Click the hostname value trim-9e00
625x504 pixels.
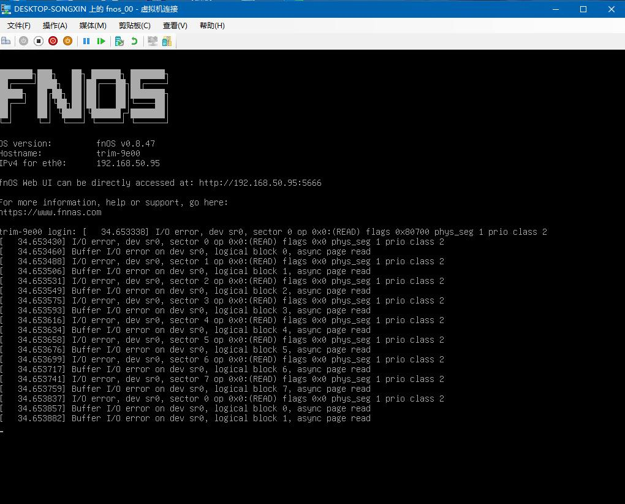pos(118,153)
